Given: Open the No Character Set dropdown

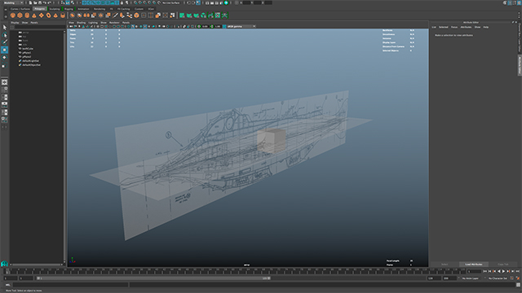Looking at the screenshot, I should pos(498,278).
